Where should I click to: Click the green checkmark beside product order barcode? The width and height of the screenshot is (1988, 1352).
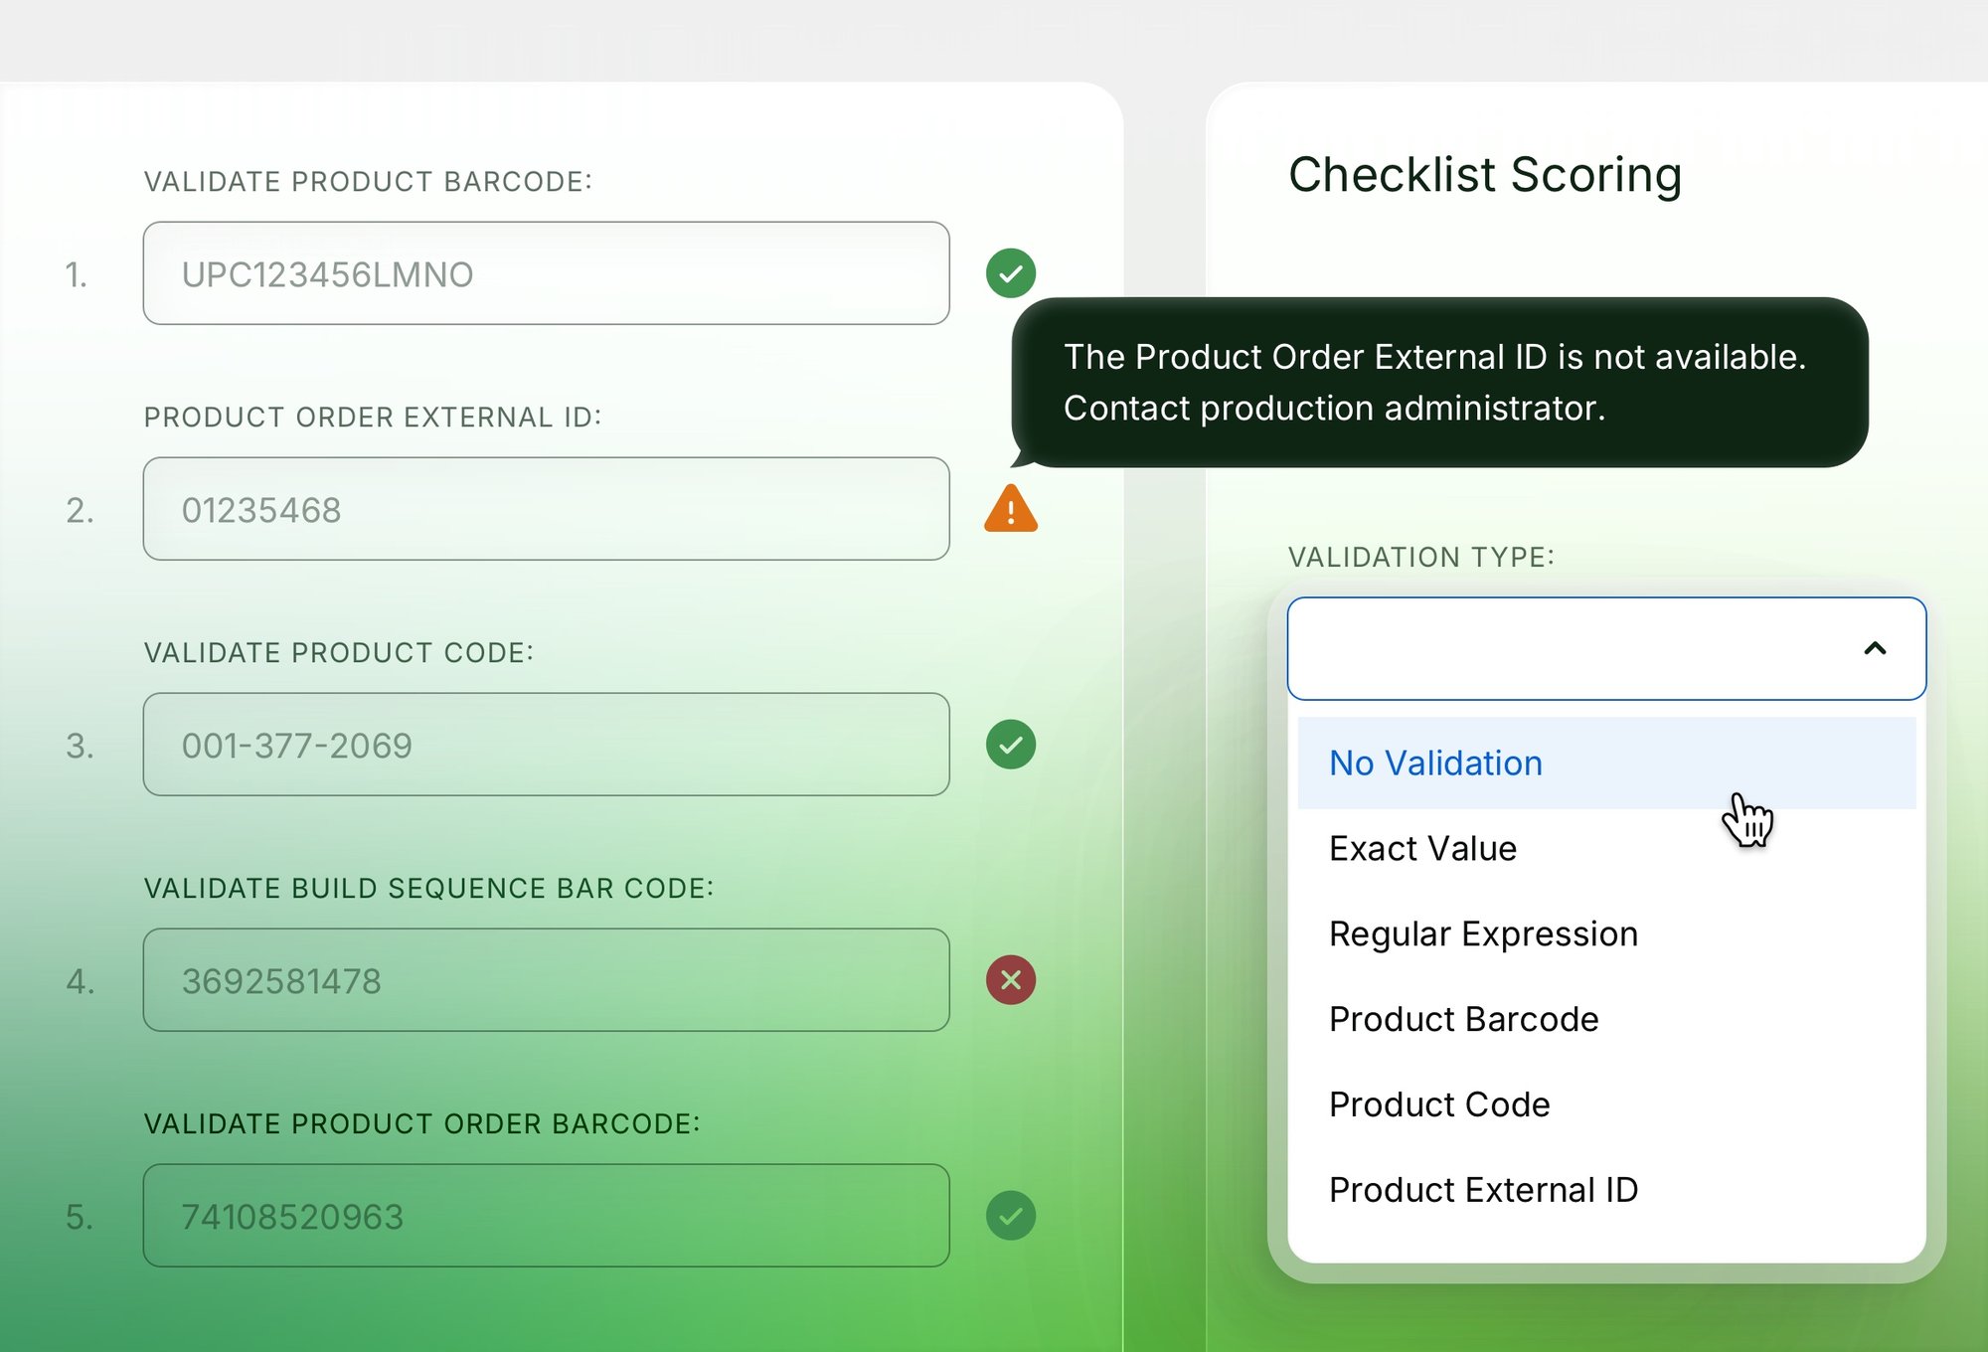pyautogui.click(x=1011, y=1216)
